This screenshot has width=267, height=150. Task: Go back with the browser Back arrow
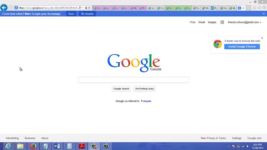[x=4, y=7]
